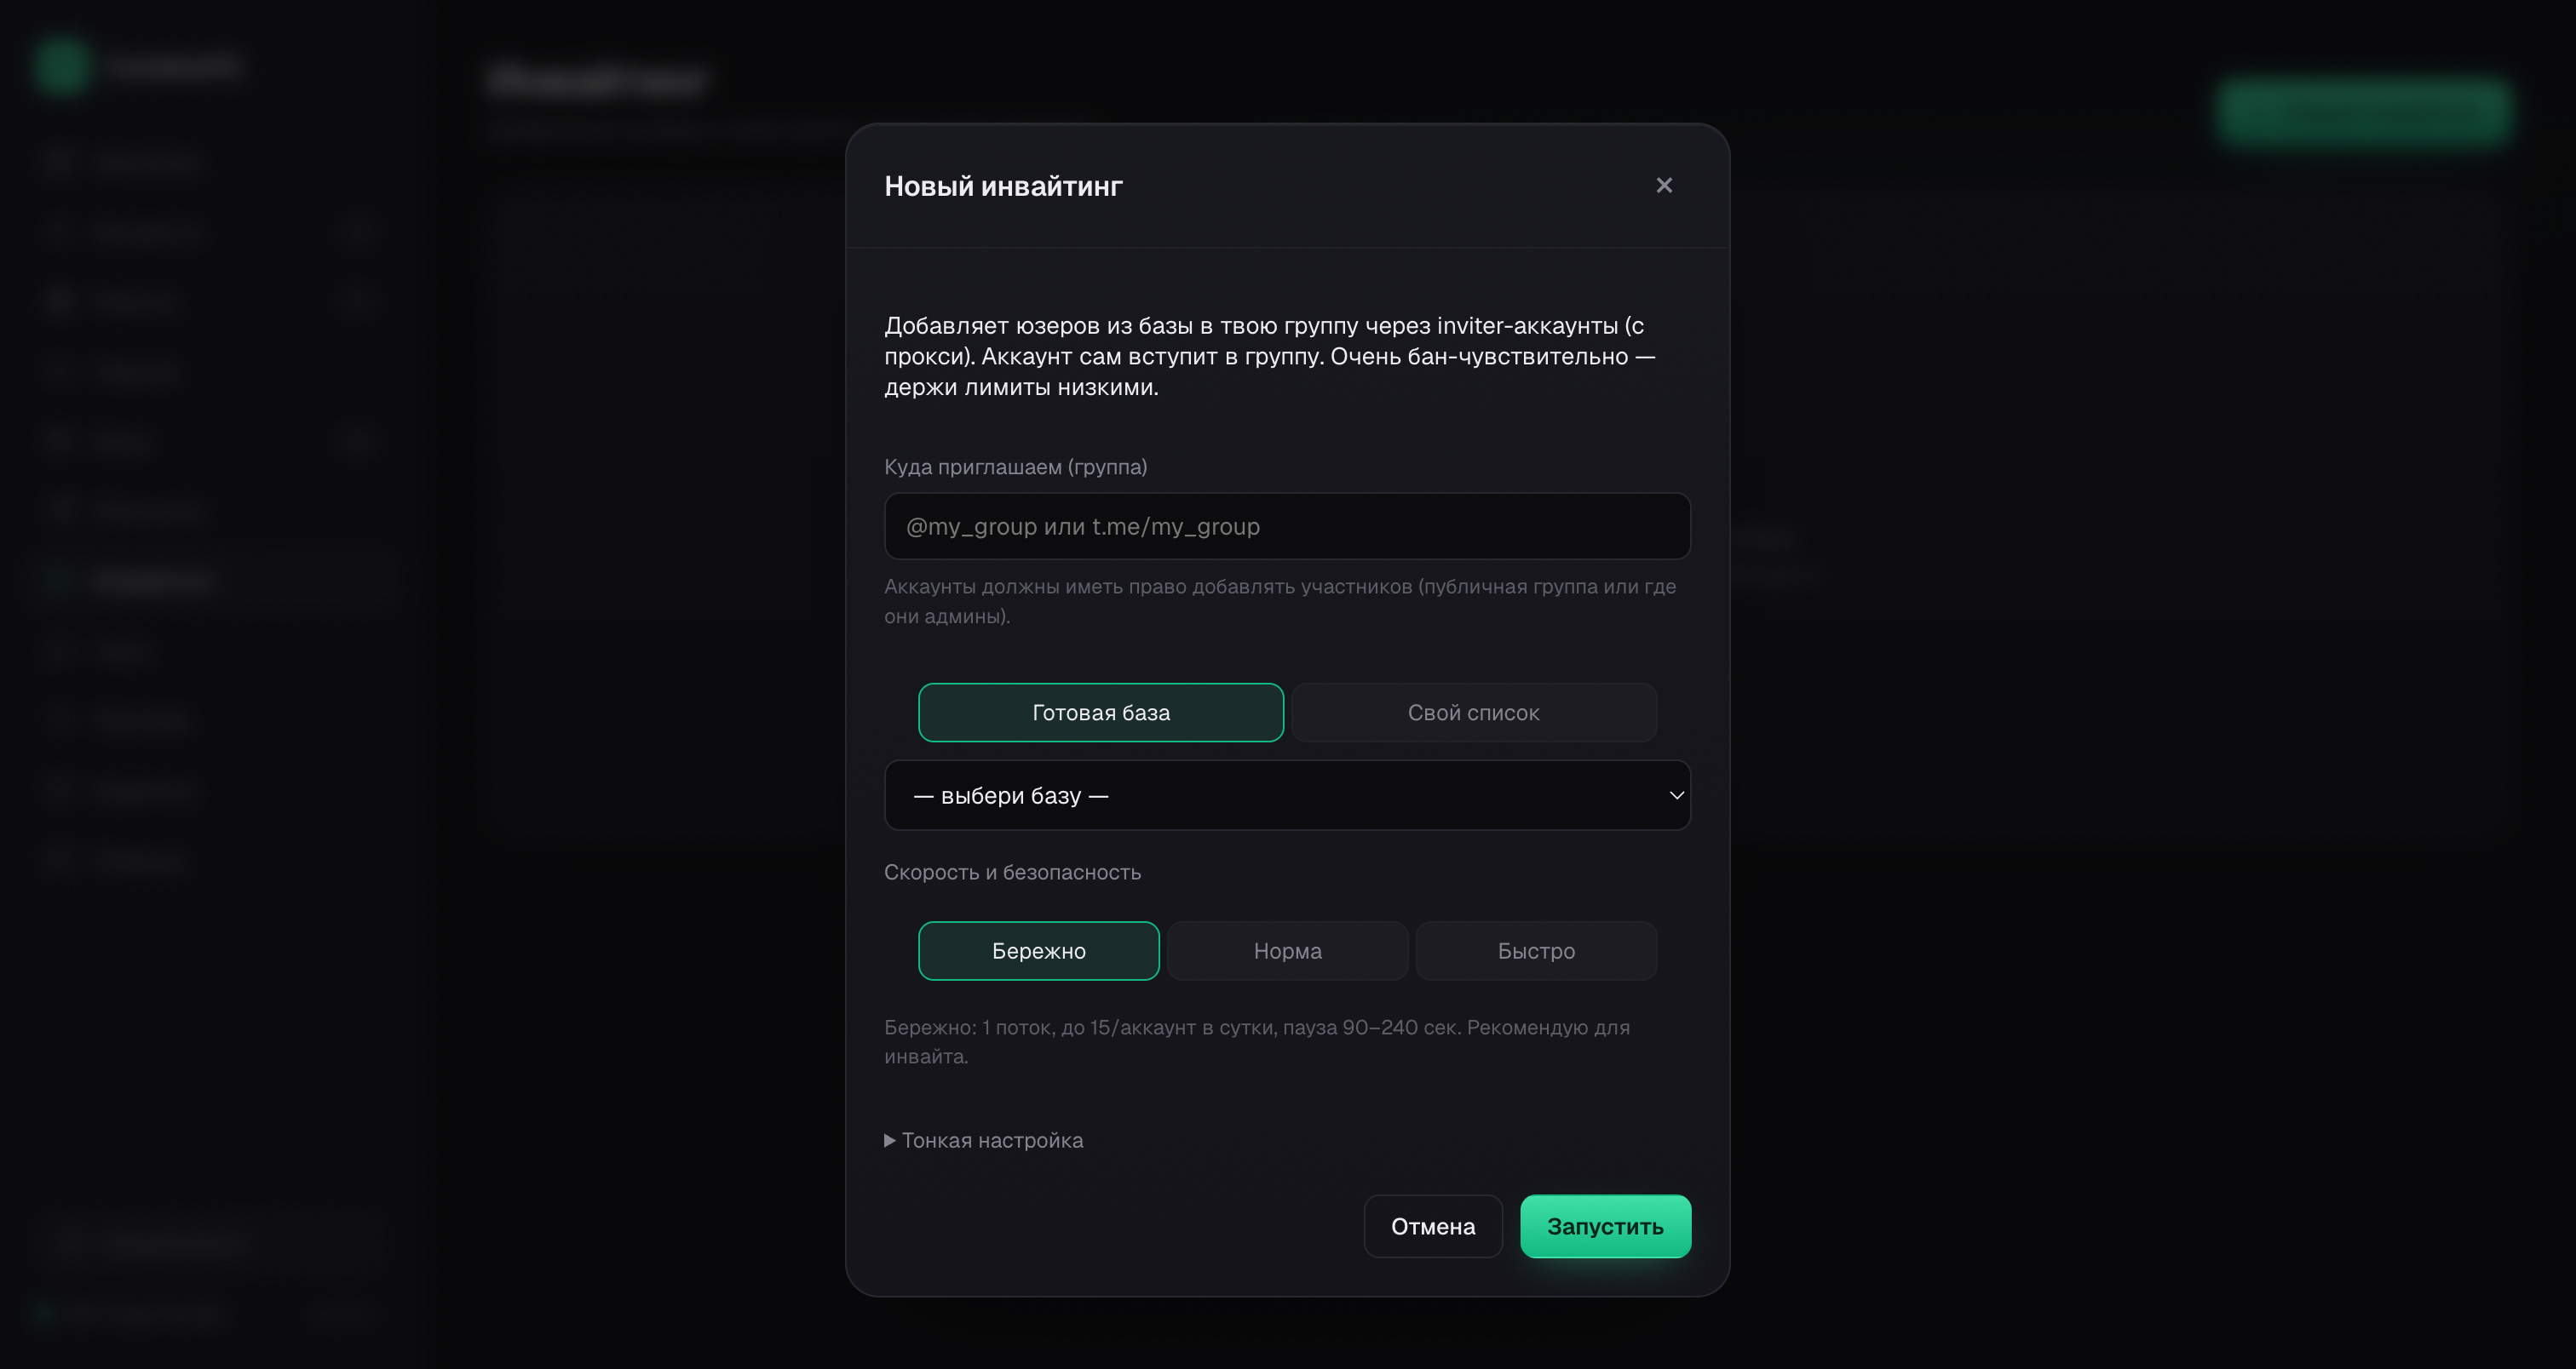Focus the @my_group target group input field

(1287, 527)
